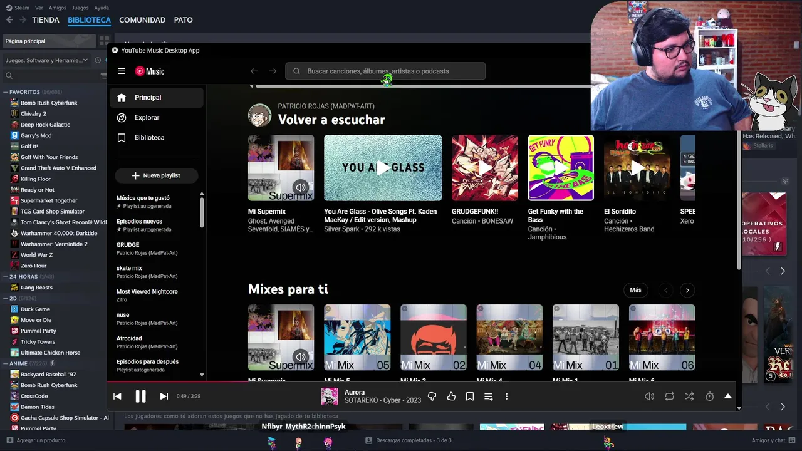
Task: Expand the player page arrow
Action: (728, 397)
